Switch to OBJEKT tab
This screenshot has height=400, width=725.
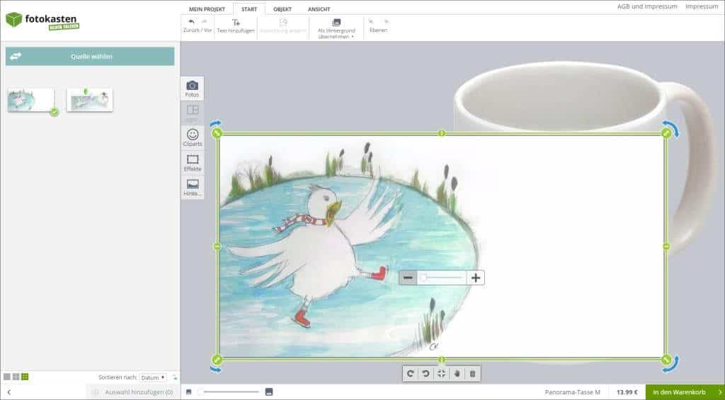282,9
